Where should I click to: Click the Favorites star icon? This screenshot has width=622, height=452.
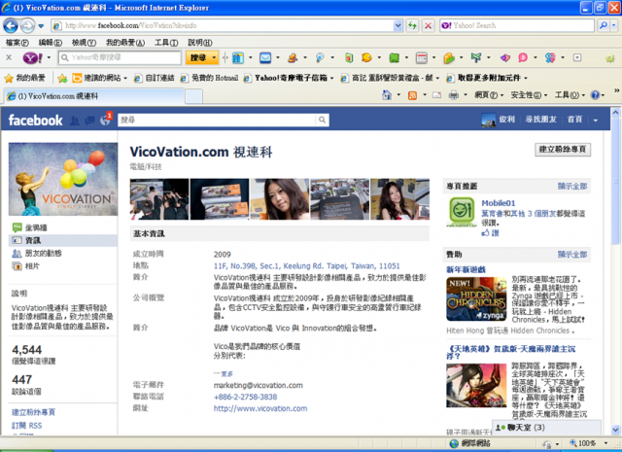[x=9, y=78]
